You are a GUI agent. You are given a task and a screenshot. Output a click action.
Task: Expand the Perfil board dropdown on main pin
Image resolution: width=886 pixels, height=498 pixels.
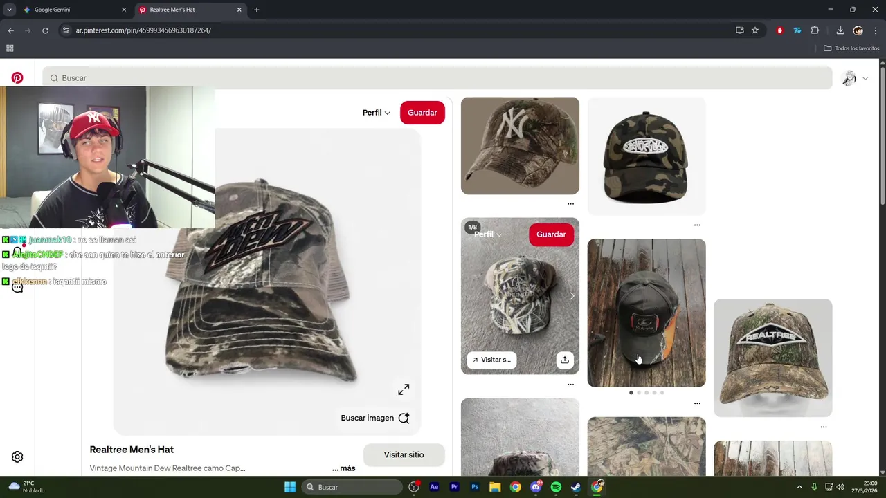coord(376,113)
